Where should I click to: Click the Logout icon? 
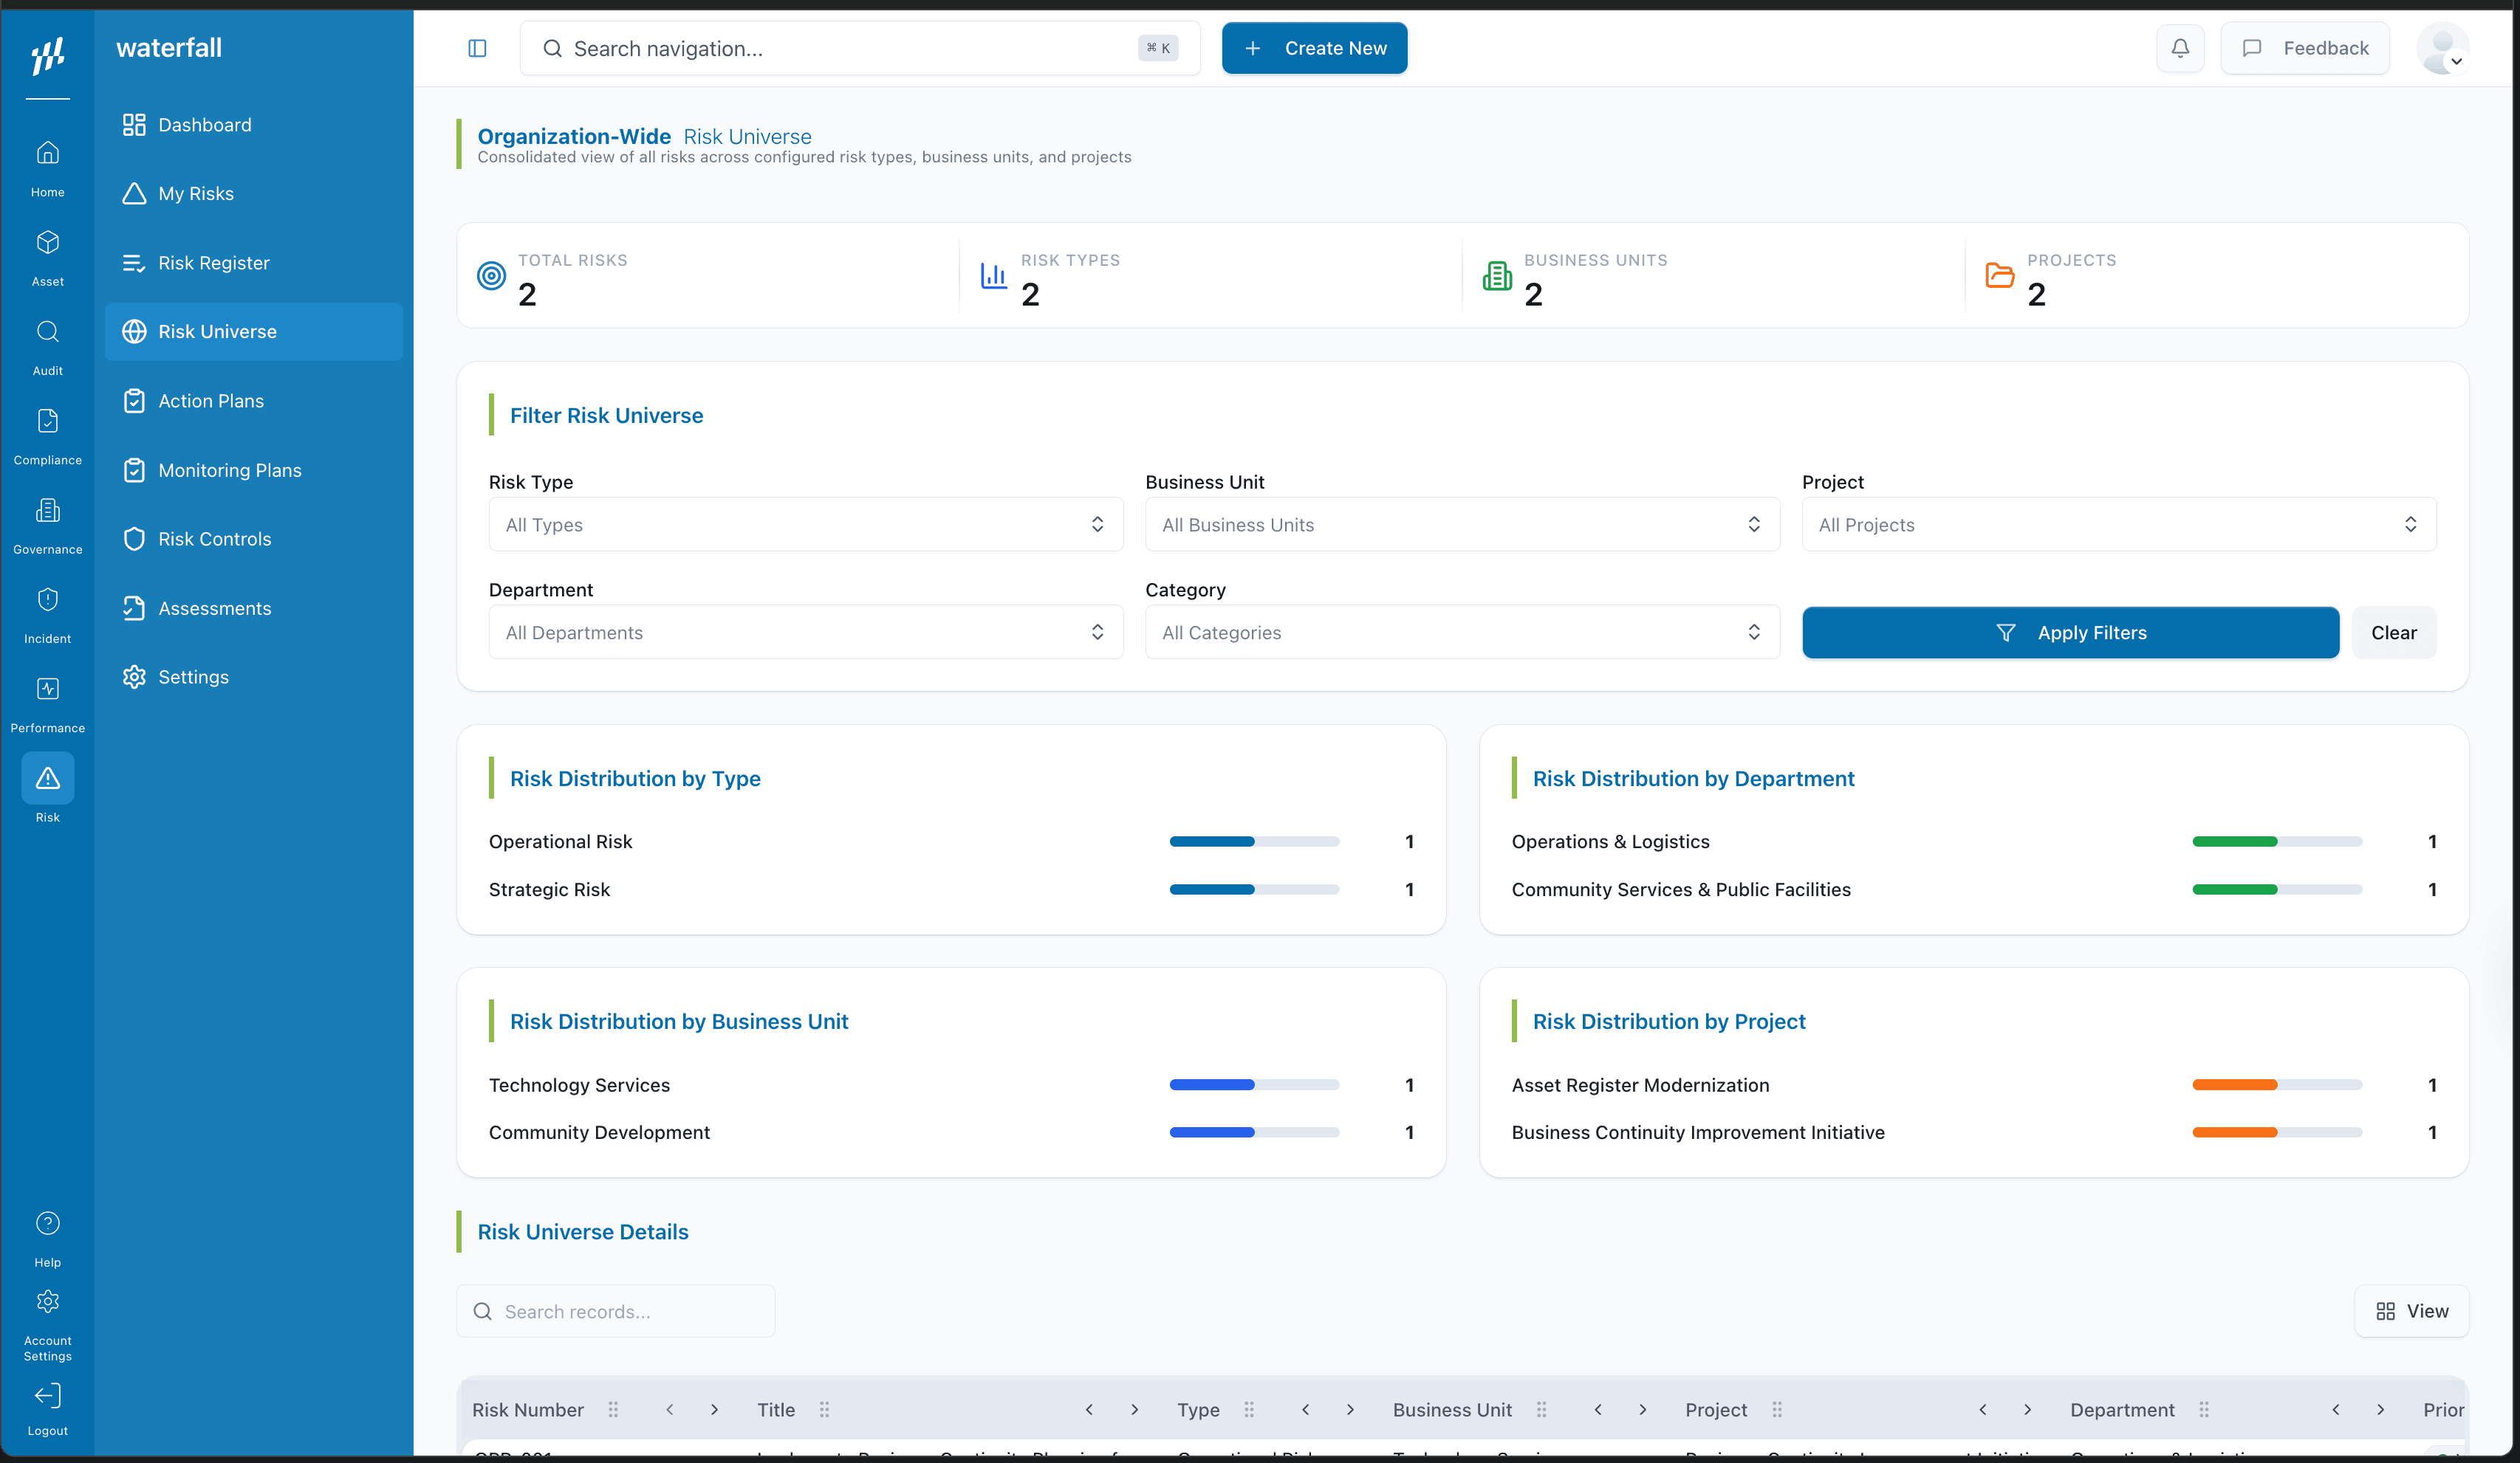click(x=47, y=1395)
